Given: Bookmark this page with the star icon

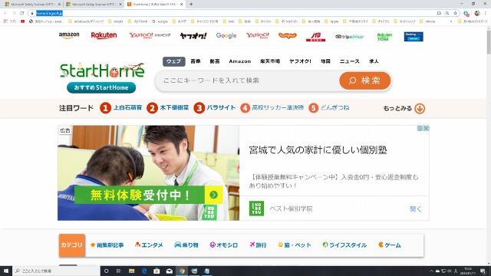Looking at the screenshot, I should (455, 13).
